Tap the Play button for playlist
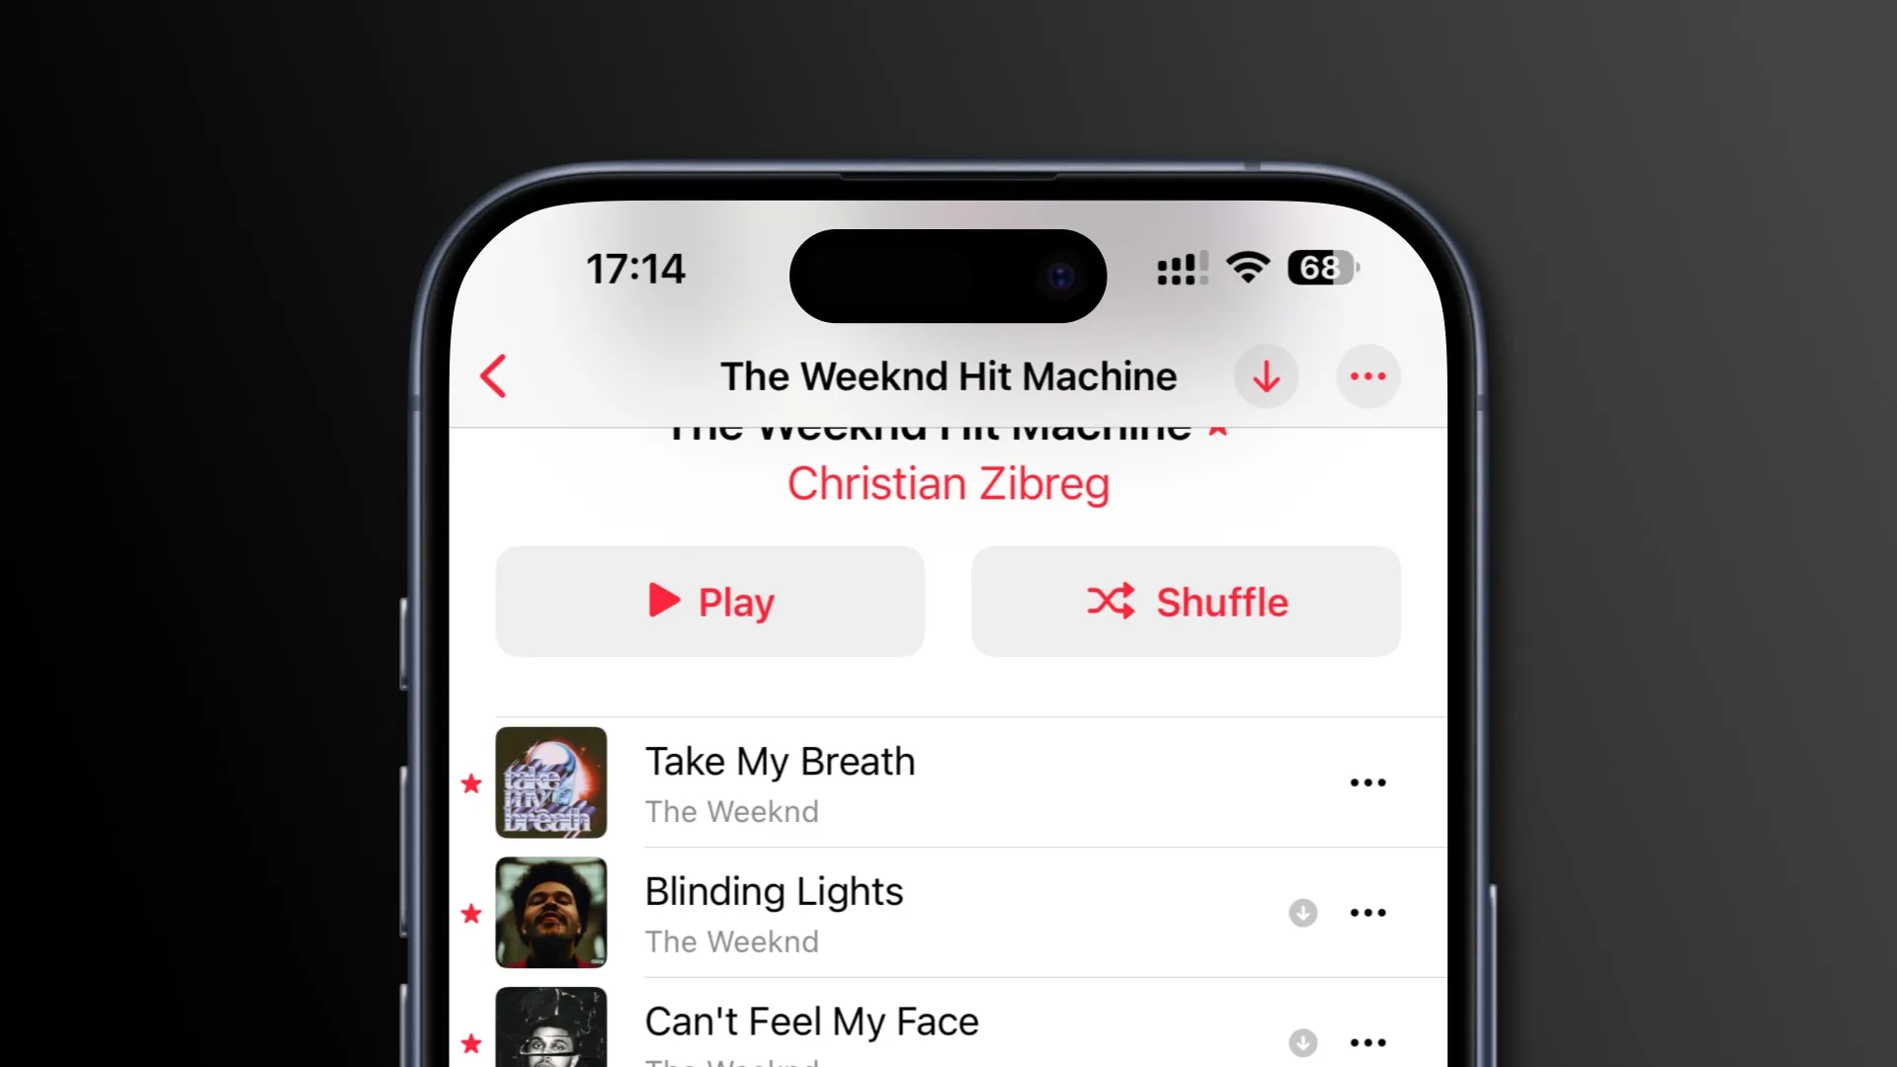 (x=710, y=601)
